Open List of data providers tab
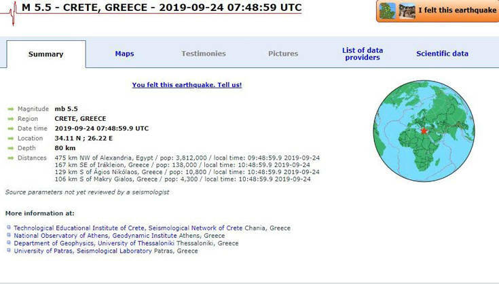The height and width of the screenshot is (284, 499). point(363,54)
